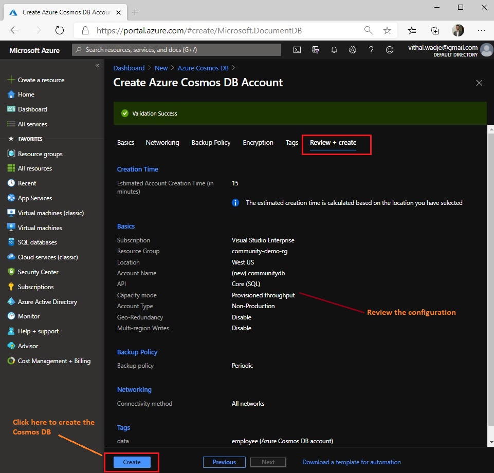Click the Create button
The height and width of the screenshot is (473, 494).
tap(132, 462)
